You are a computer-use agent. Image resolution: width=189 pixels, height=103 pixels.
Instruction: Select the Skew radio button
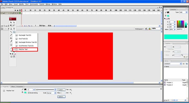(165, 55)
